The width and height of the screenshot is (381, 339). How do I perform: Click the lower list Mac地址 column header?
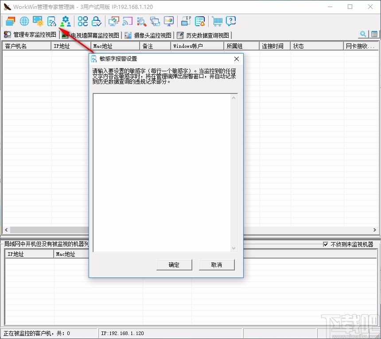[71, 254]
